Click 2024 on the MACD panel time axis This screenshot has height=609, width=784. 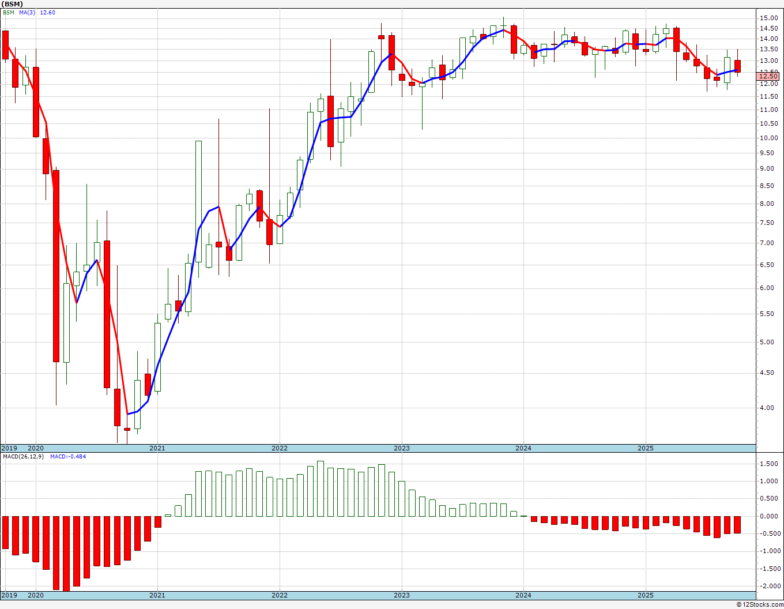pos(523,595)
